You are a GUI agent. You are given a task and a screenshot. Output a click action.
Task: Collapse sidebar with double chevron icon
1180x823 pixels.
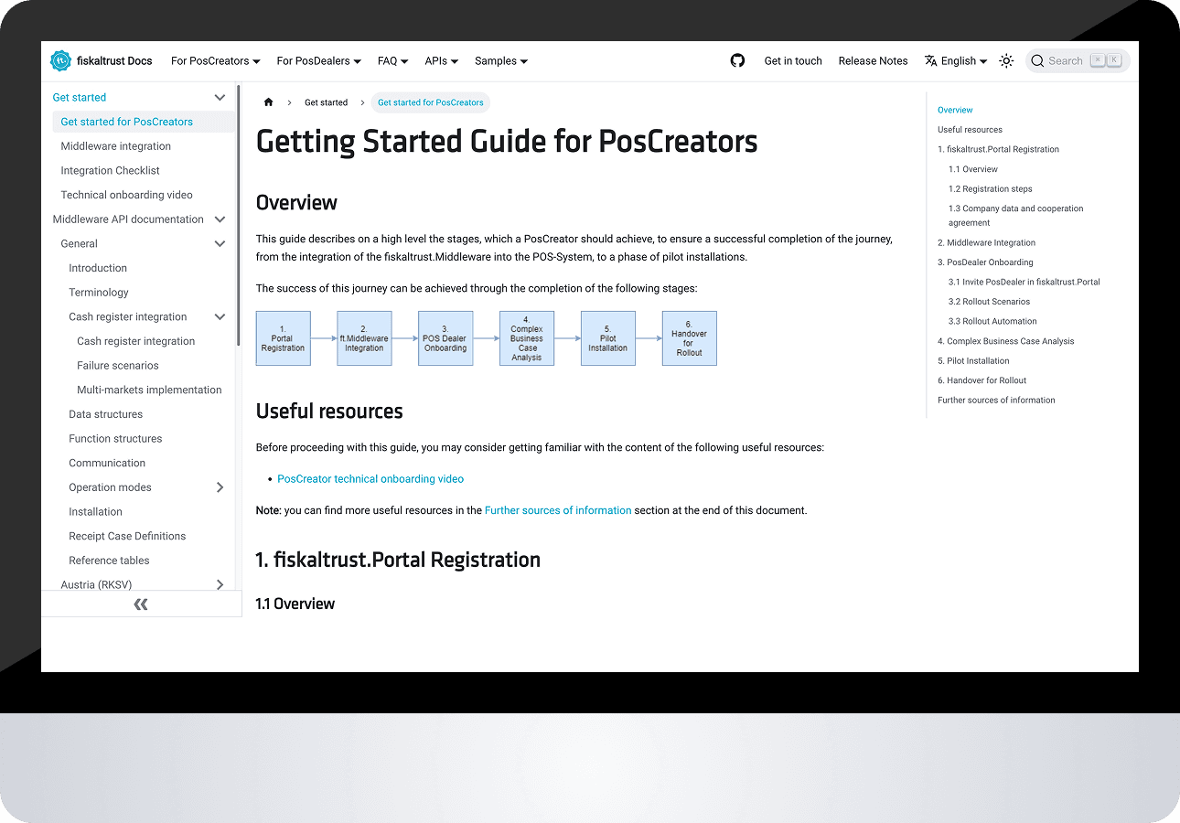click(x=141, y=604)
